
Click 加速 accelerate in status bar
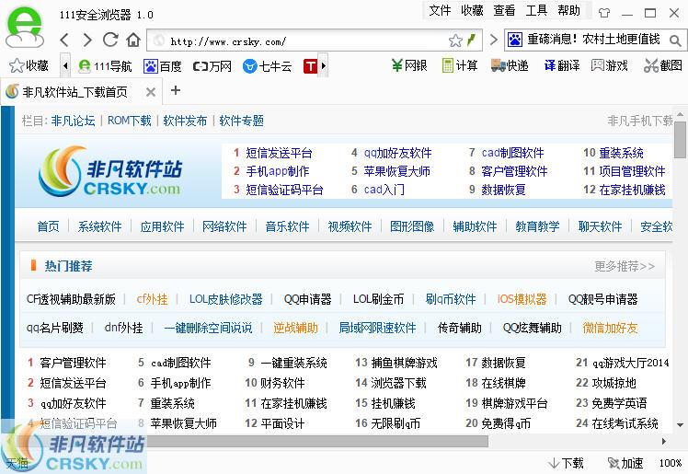625,463
